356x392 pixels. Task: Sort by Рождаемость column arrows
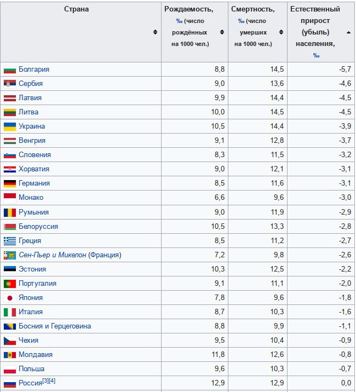[222, 32]
